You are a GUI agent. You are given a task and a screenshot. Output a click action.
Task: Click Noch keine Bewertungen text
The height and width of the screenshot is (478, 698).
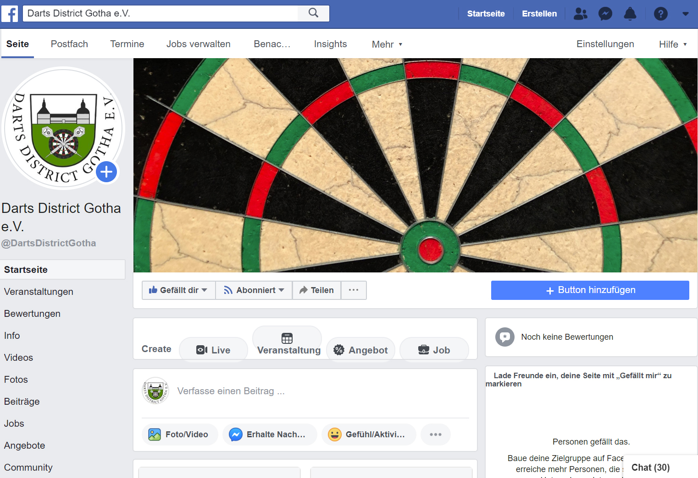tap(567, 337)
